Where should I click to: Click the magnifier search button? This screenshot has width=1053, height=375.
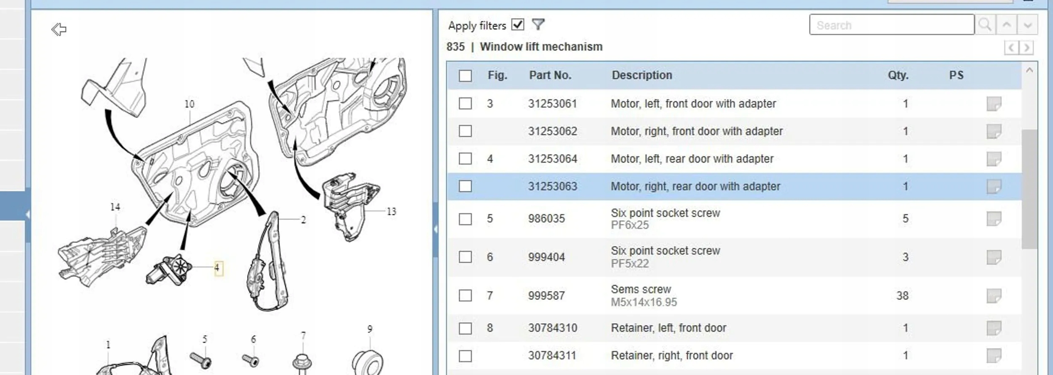(985, 25)
